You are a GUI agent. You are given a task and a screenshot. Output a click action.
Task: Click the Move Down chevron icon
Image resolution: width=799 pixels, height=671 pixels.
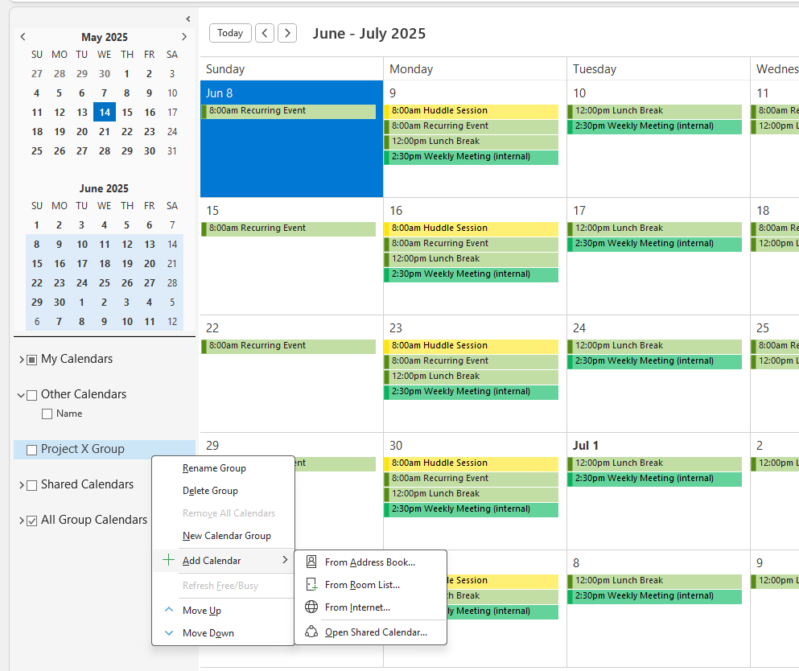[x=168, y=632]
